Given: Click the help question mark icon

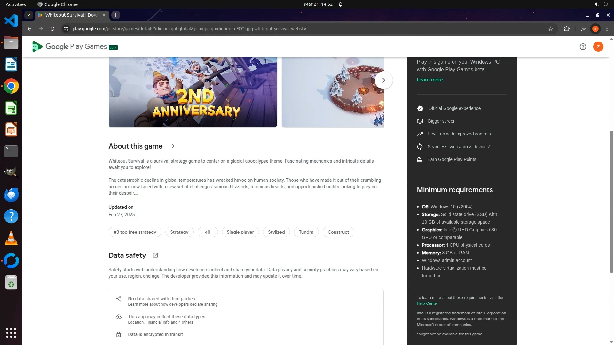Looking at the screenshot, I should 583,47.
